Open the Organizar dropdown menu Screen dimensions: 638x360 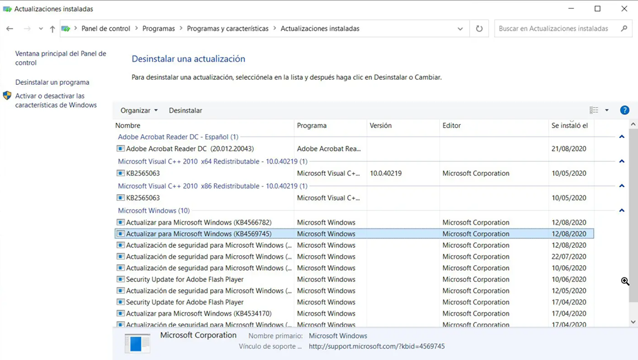coord(139,110)
